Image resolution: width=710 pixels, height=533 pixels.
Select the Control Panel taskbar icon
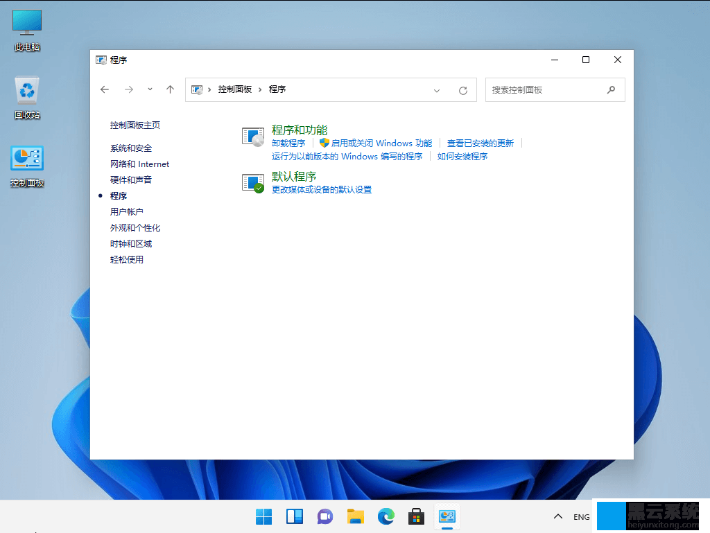447,516
